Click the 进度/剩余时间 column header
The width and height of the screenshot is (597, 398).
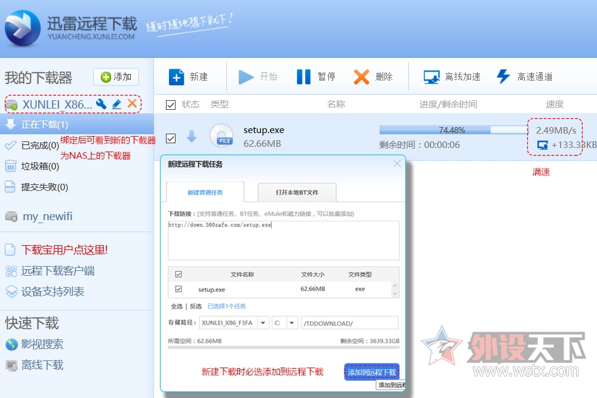click(x=448, y=104)
